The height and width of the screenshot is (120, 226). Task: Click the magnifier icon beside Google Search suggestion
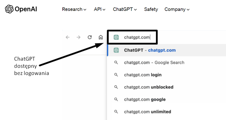pos(116,62)
